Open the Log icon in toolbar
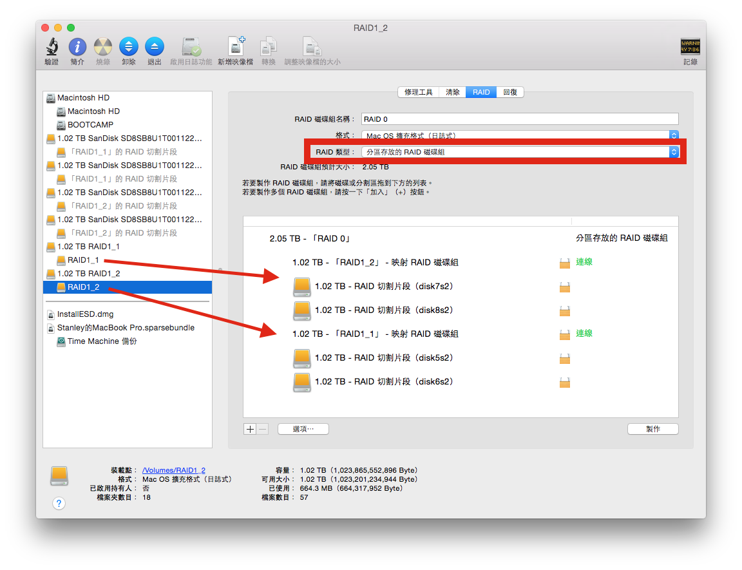The height and width of the screenshot is (570, 742). [690, 48]
